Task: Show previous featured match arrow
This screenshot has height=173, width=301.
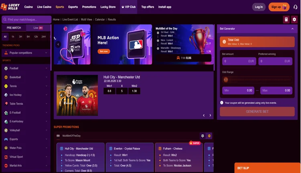Action: pos(203,115)
